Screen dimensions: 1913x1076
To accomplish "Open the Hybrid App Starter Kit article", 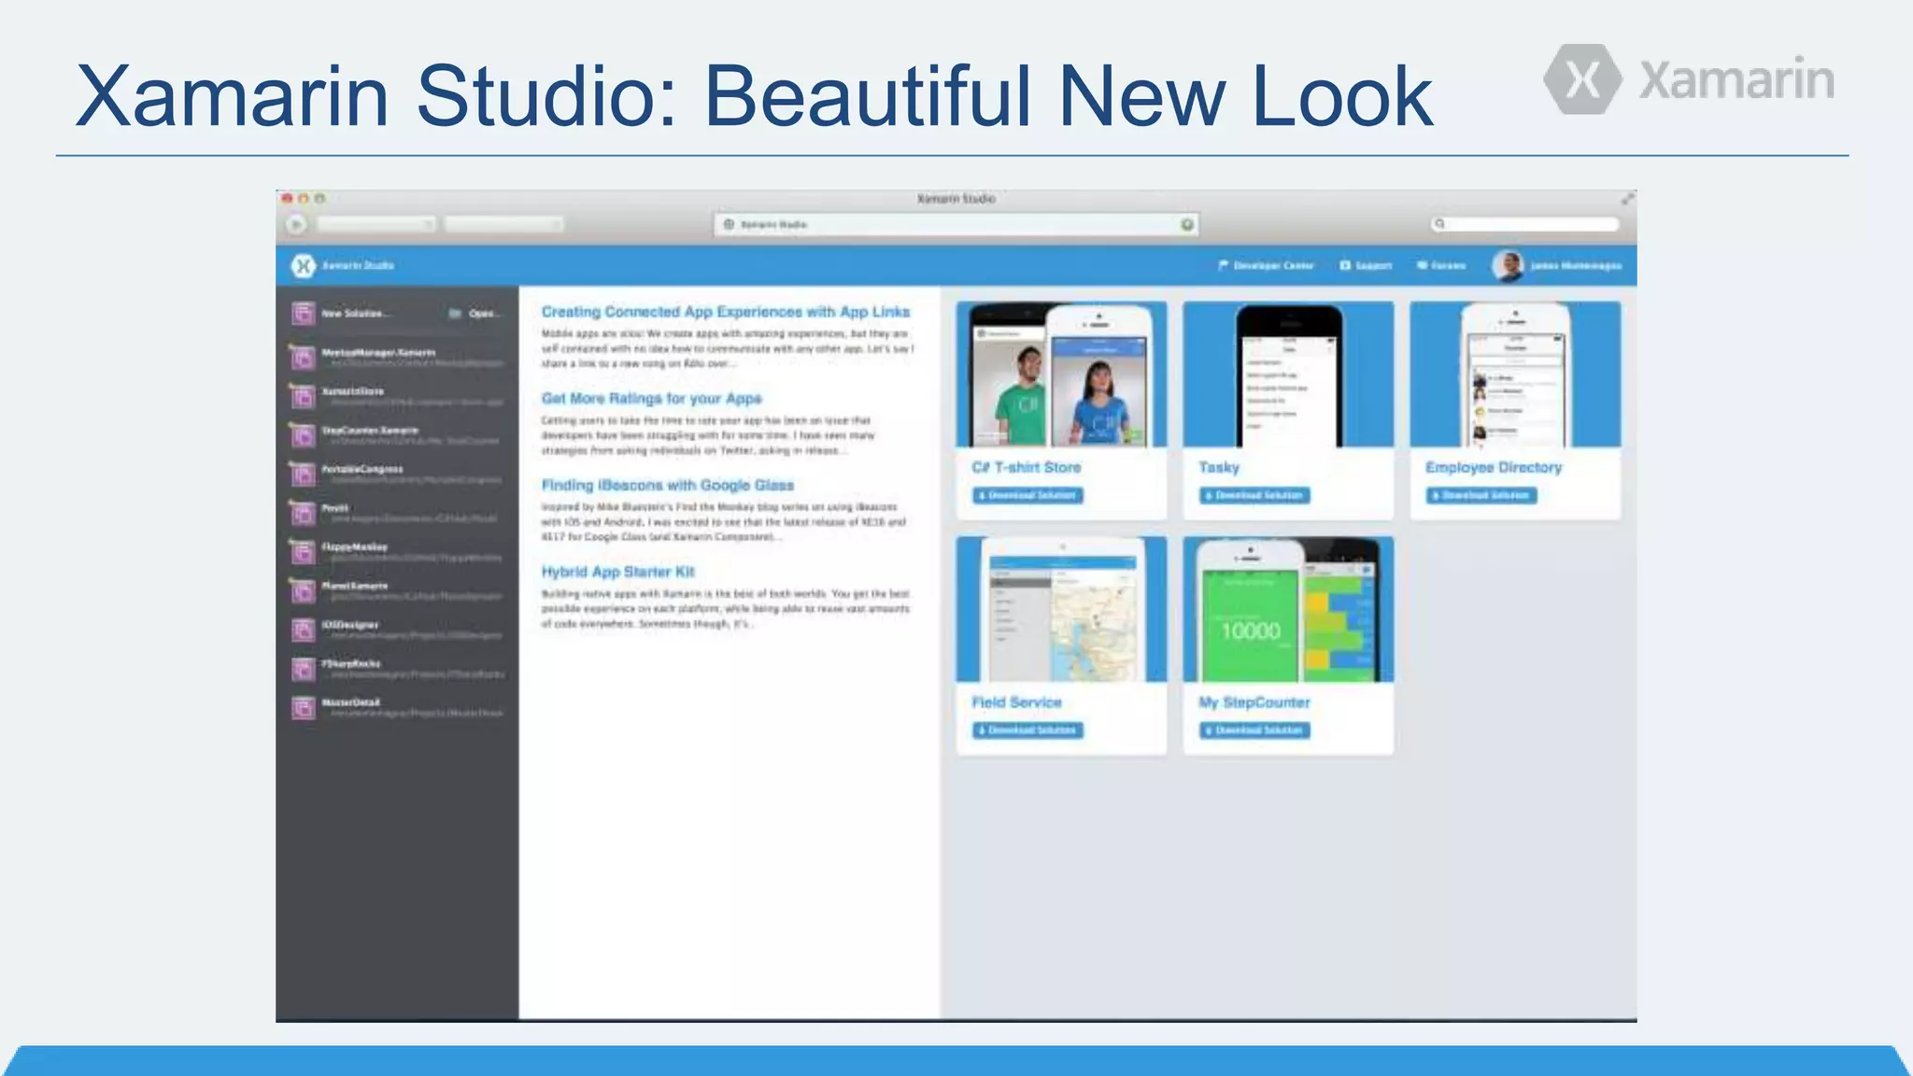I will (618, 572).
